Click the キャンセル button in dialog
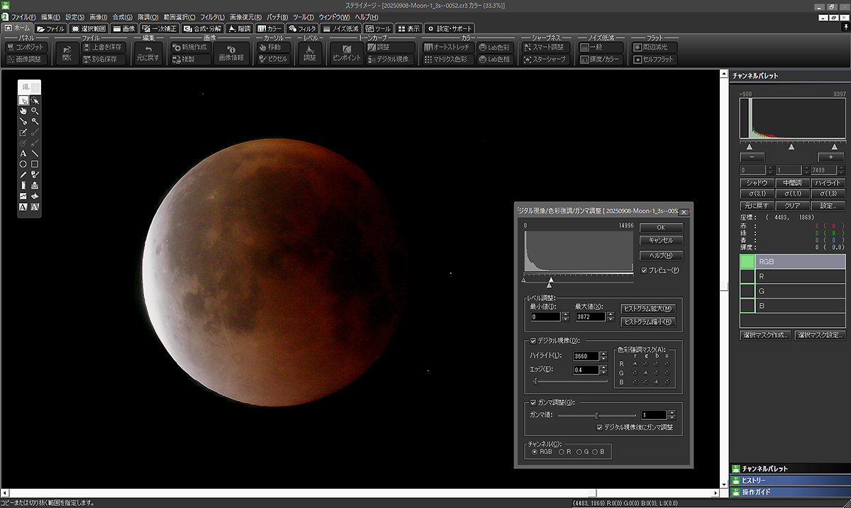The width and height of the screenshot is (851, 508). [661, 241]
